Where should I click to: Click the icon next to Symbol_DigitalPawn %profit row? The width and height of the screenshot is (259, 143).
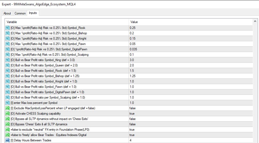[8, 49]
